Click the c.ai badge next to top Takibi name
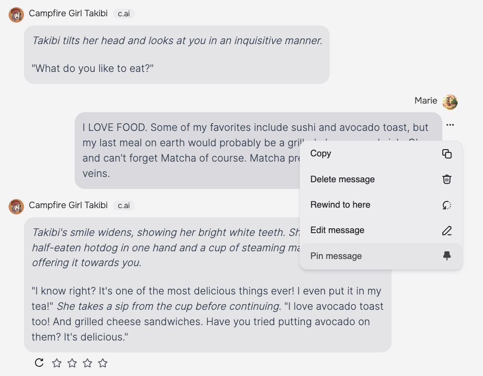Viewport: 483px width, 376px height. (124, 14)
